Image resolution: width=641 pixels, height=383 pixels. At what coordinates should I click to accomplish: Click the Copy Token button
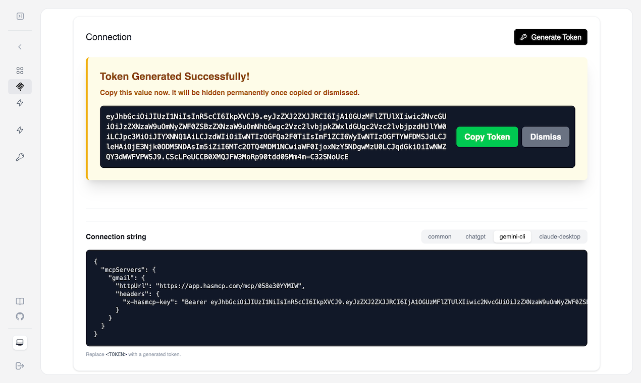(487, 137)
